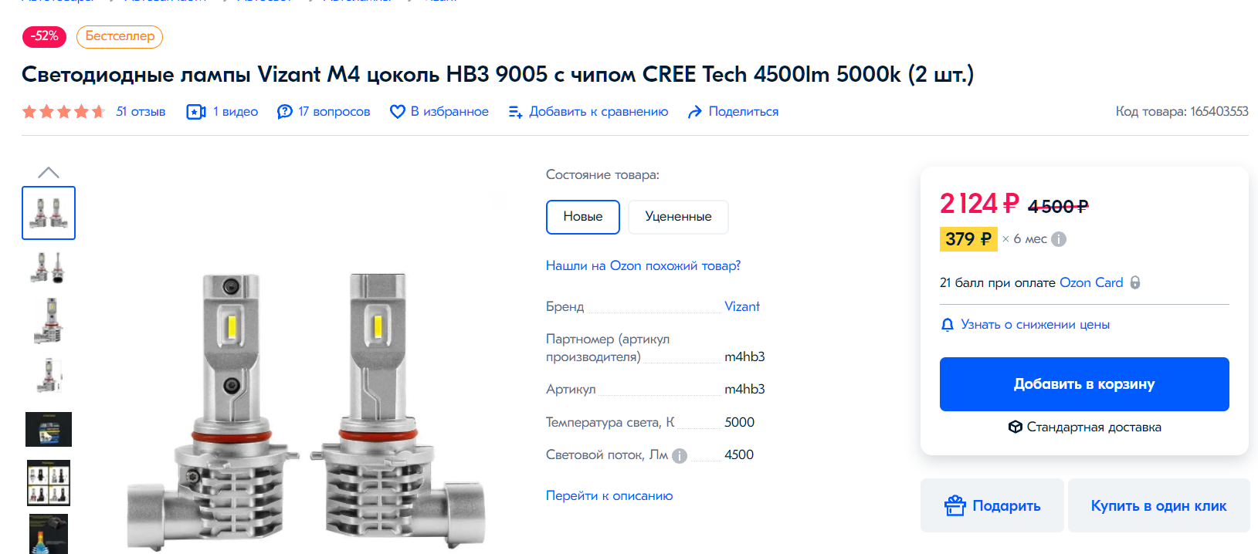Screen dimensions: 1258x554
Task: Click the questions speech bubble icon
Action: pyautogui.click(x=285, y=112)
